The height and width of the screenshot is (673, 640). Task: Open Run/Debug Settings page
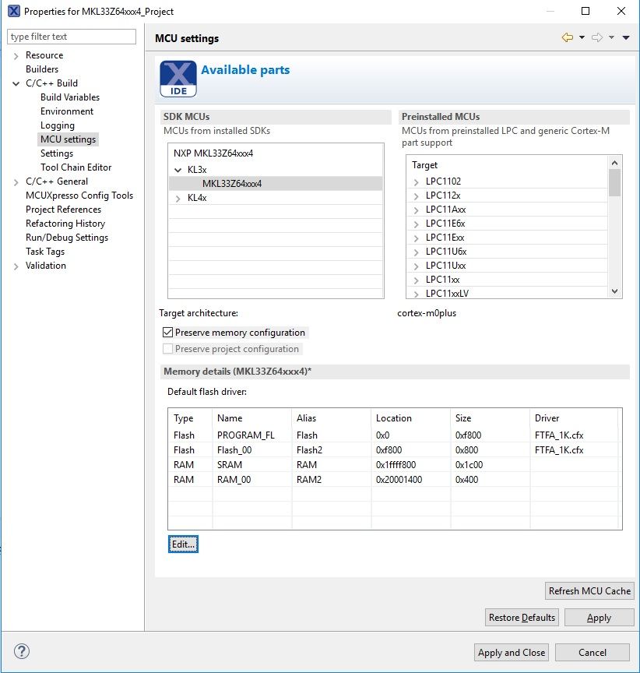(67, 238)
